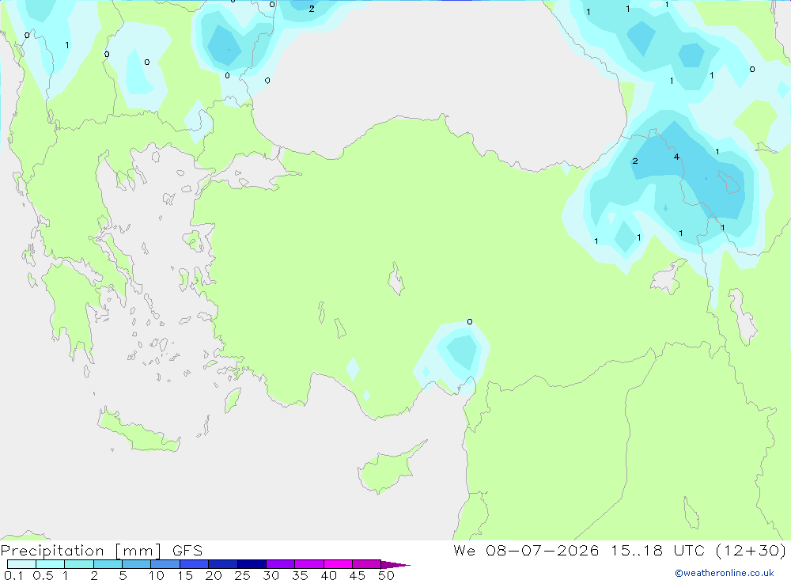Image resolution: width=791 pixels, height=580 pixels.
Task: Click the 1–2 mm legend color swatch
Action: click(79, 564)
